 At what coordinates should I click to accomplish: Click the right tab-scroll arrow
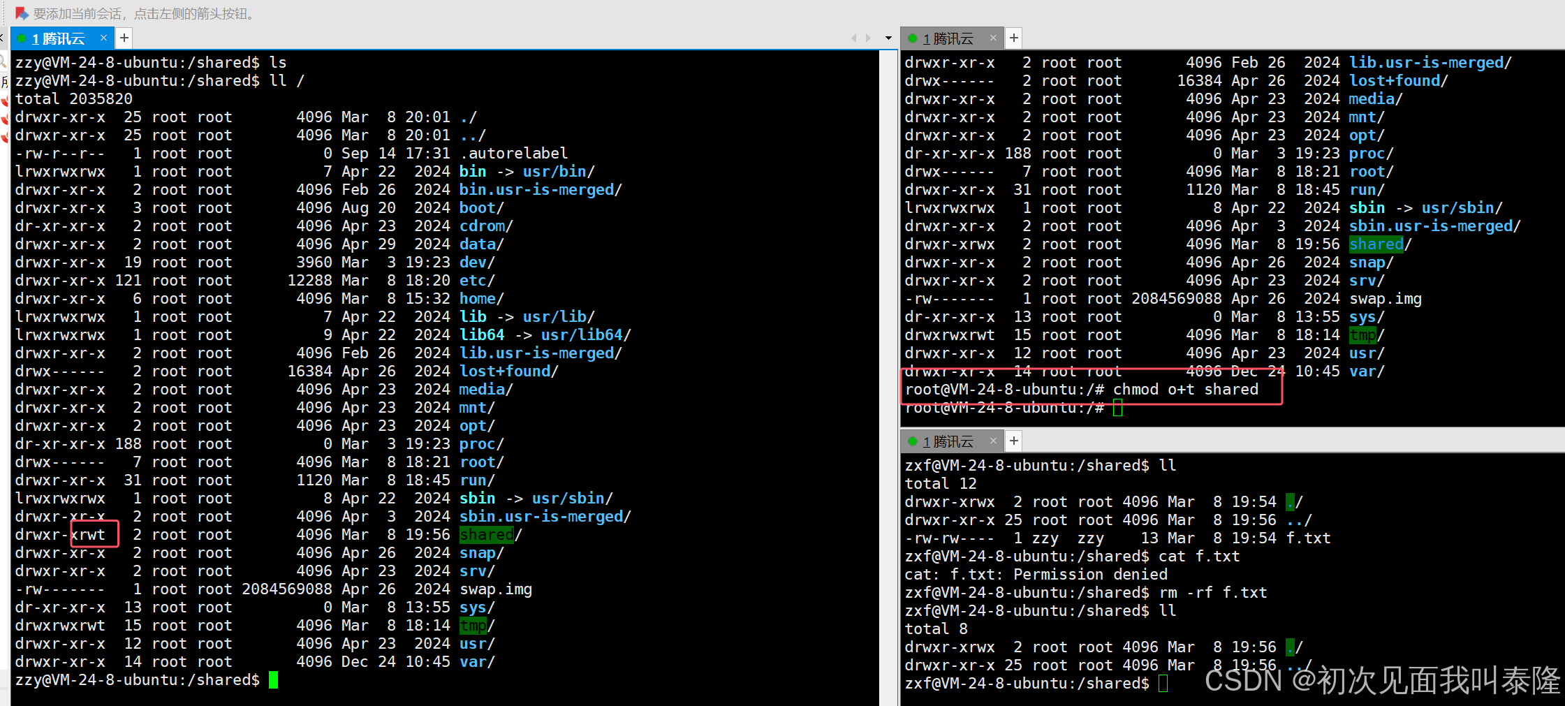pos(868,38)
